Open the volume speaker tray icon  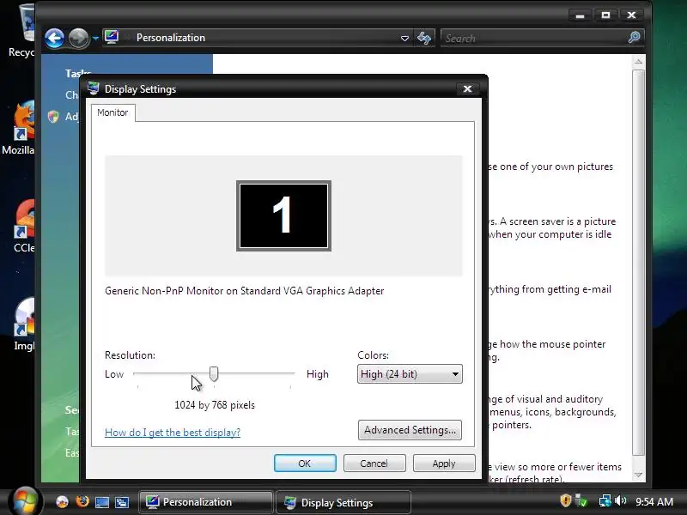pyautogui.click(x=620, y=501)
